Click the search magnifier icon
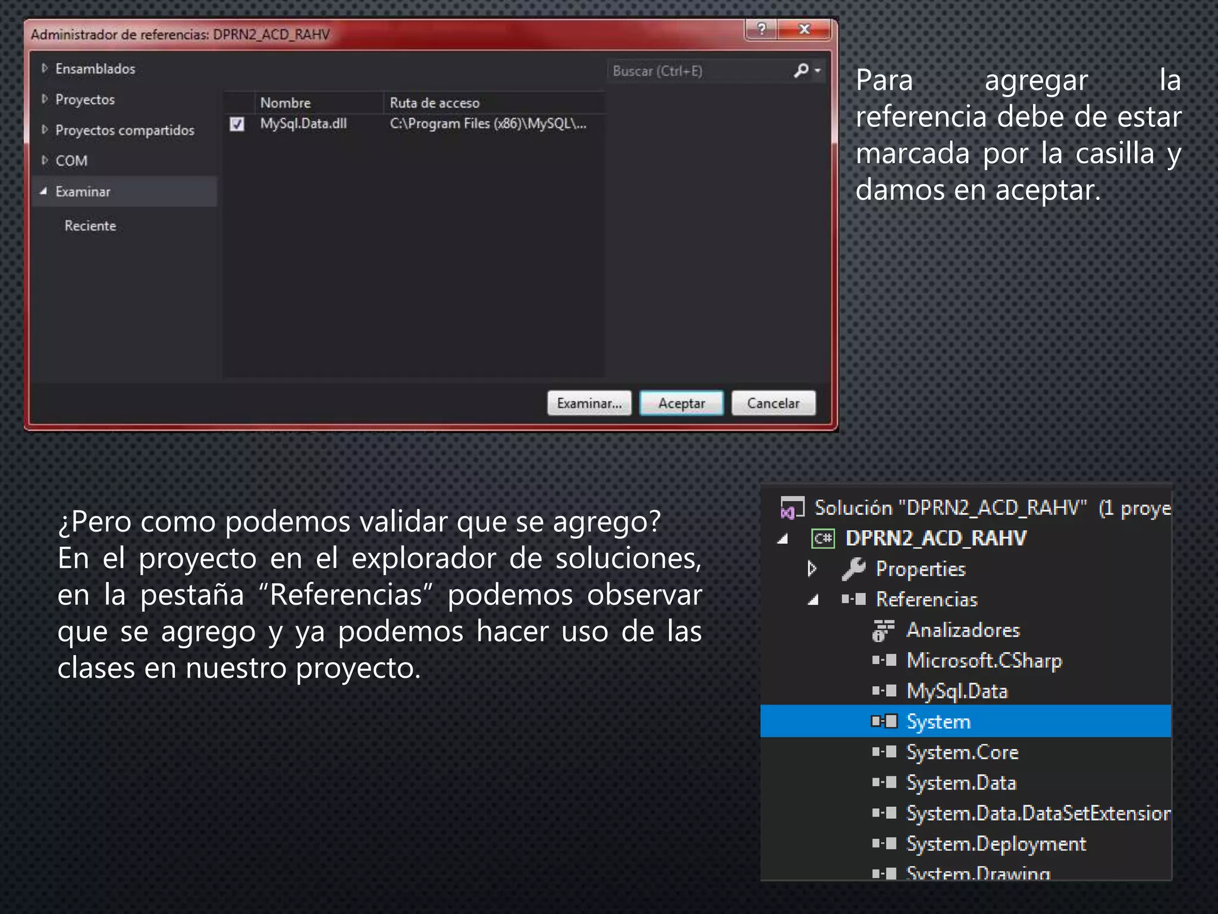Screen dimensions: 1218x914 click(801, 70)
